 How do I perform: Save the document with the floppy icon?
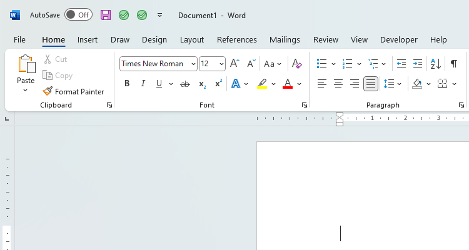106,15
